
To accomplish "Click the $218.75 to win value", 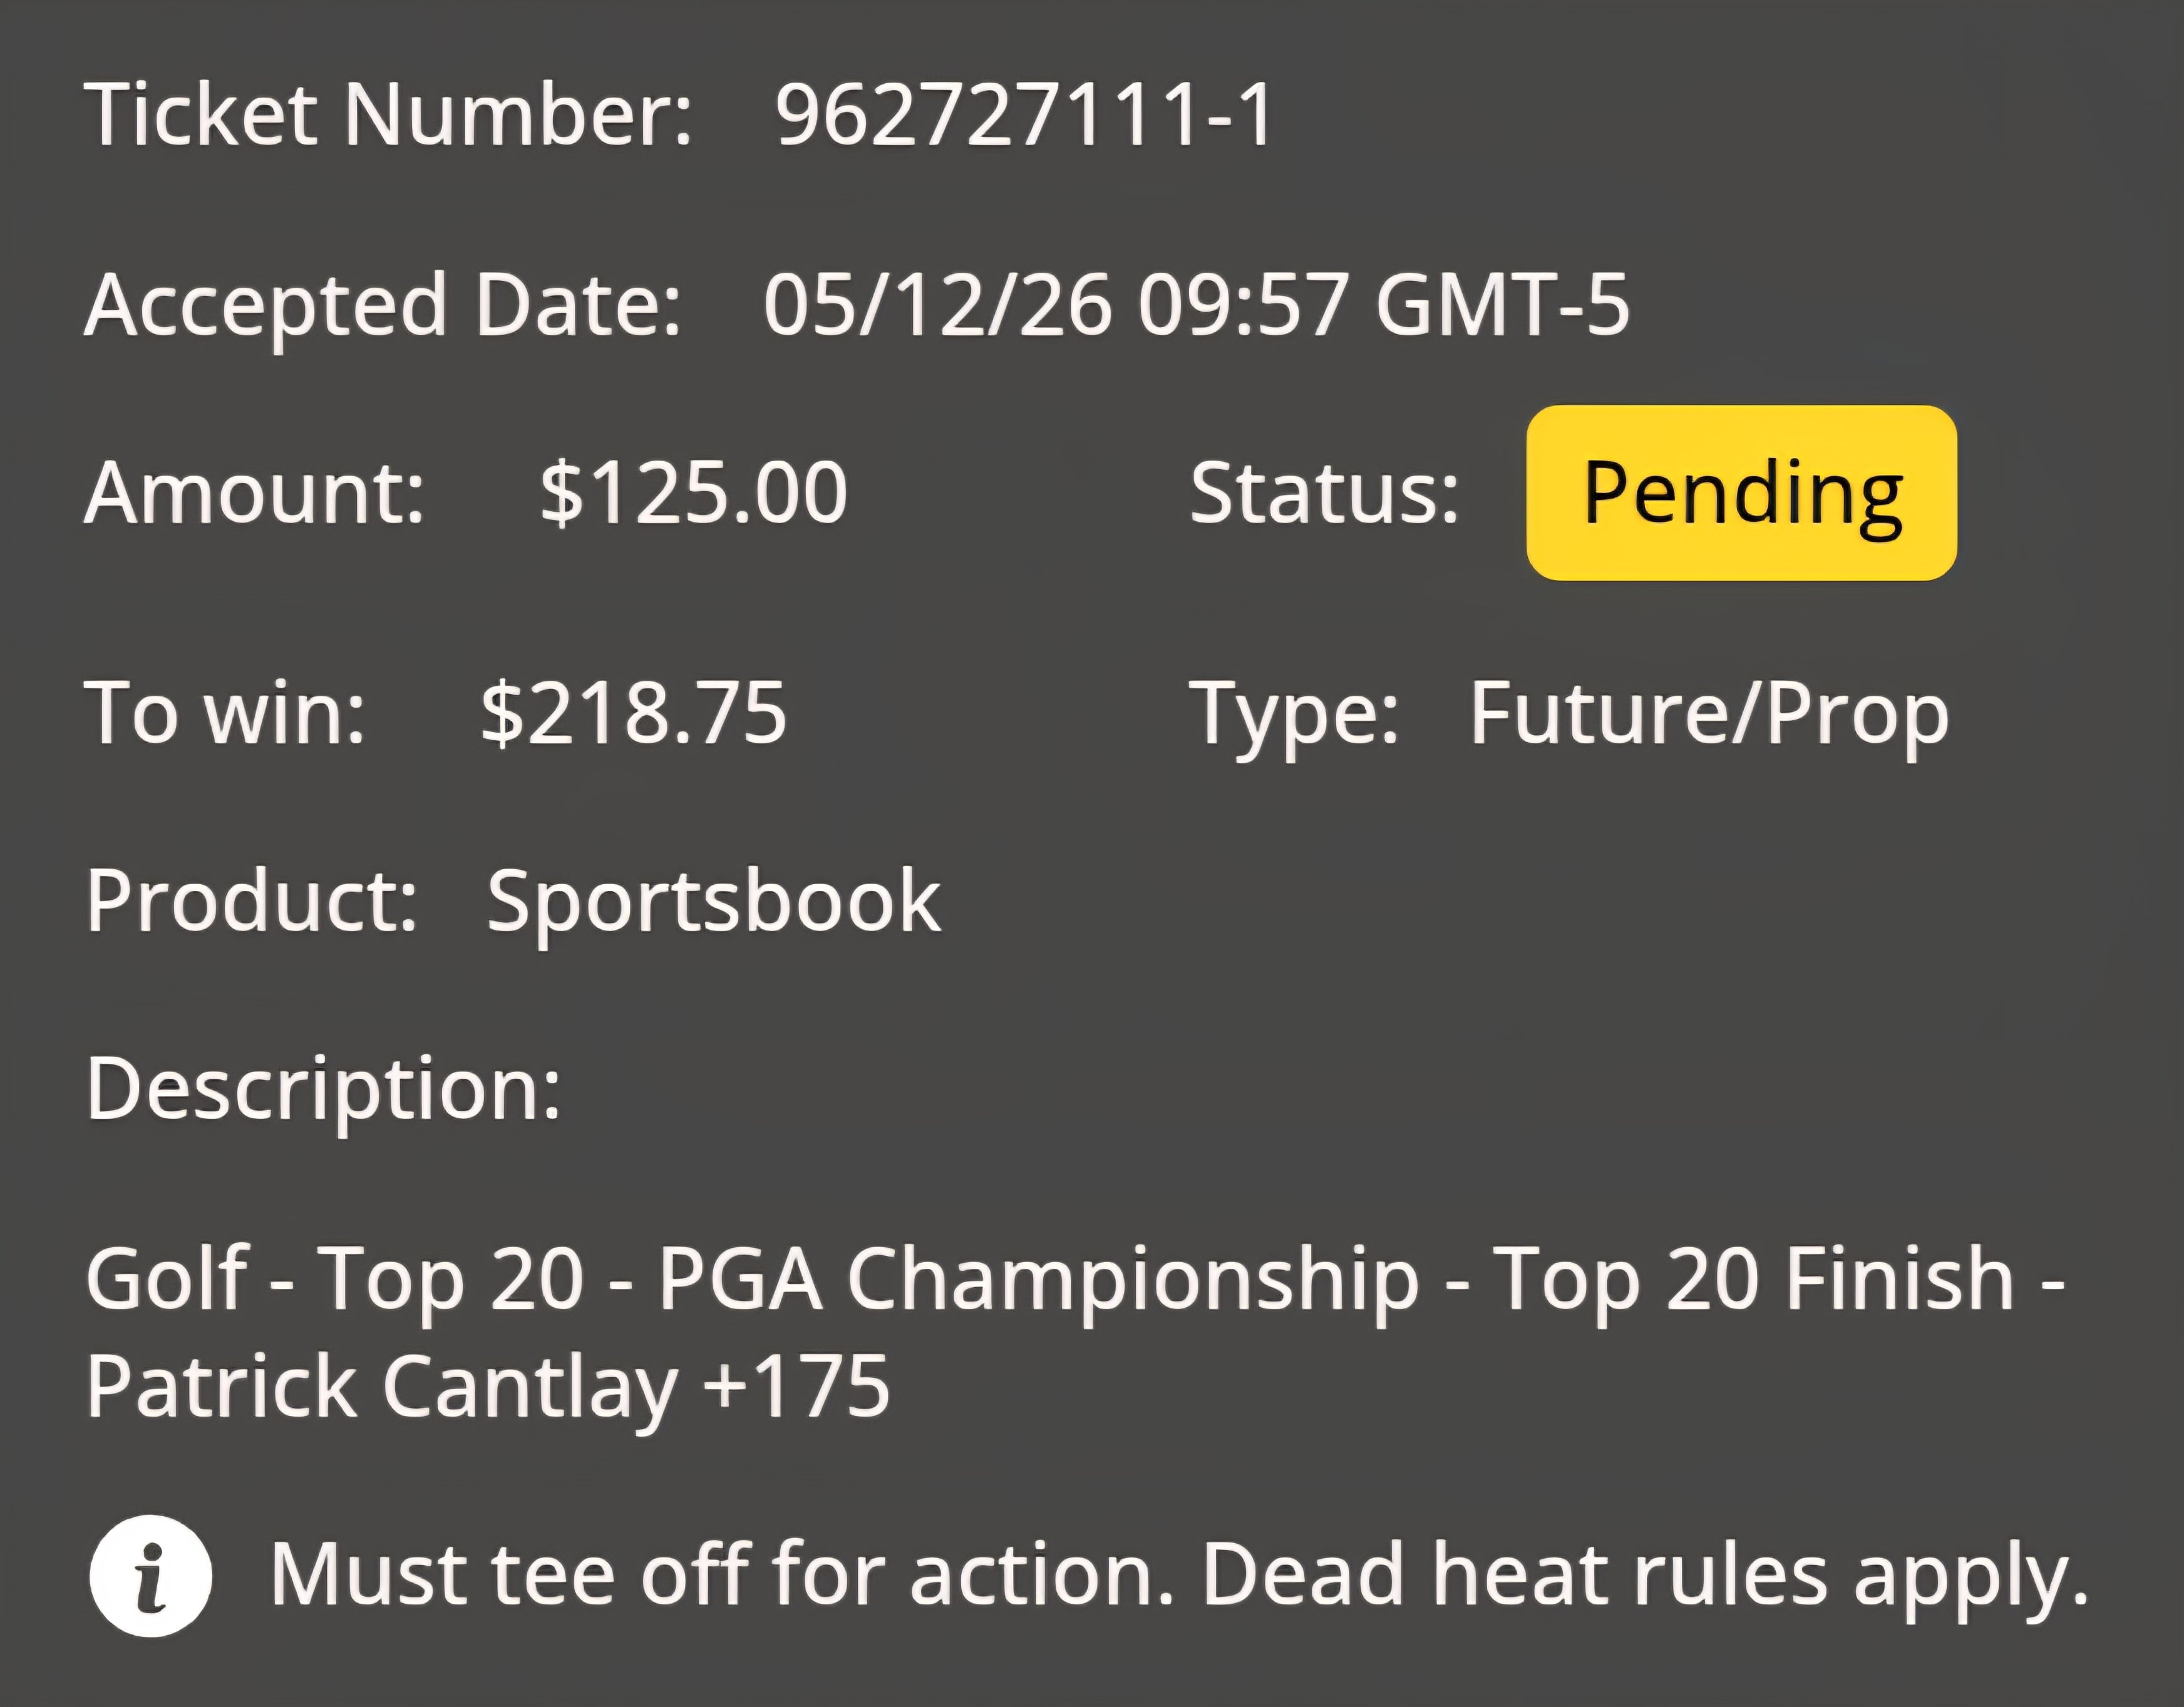I will point(634,713).
